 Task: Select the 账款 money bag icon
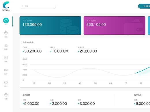point(6,45)
